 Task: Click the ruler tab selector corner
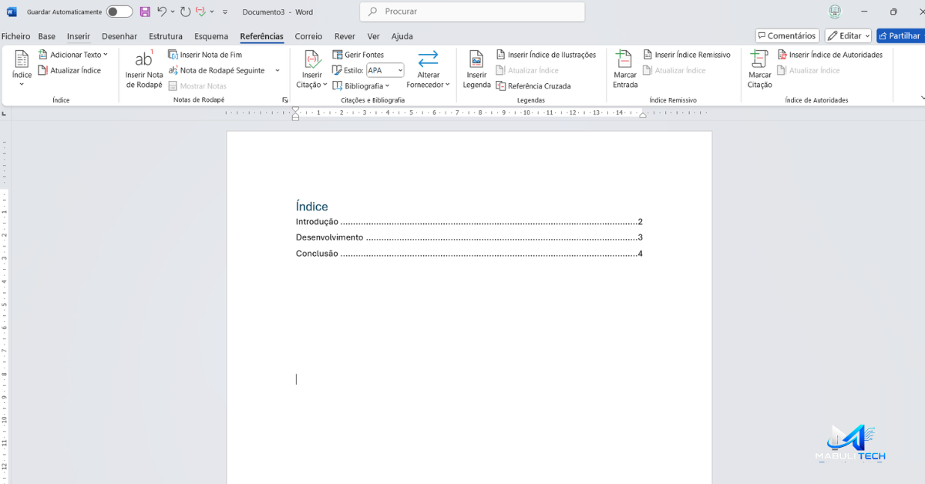point(5,113)
